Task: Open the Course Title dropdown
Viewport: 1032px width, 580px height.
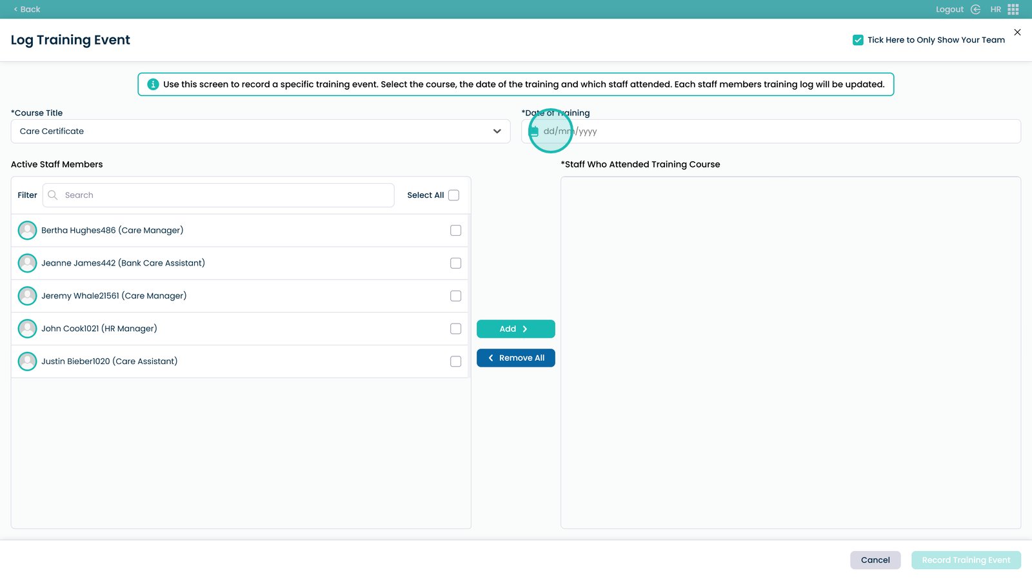Action: pos(261,131)
